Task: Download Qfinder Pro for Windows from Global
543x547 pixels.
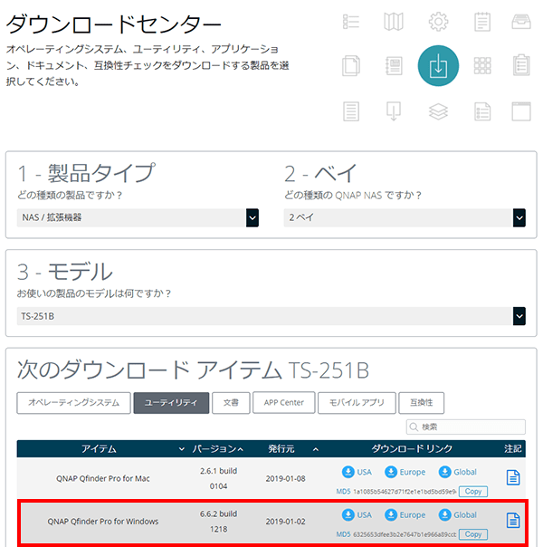Action: point(457,515)
